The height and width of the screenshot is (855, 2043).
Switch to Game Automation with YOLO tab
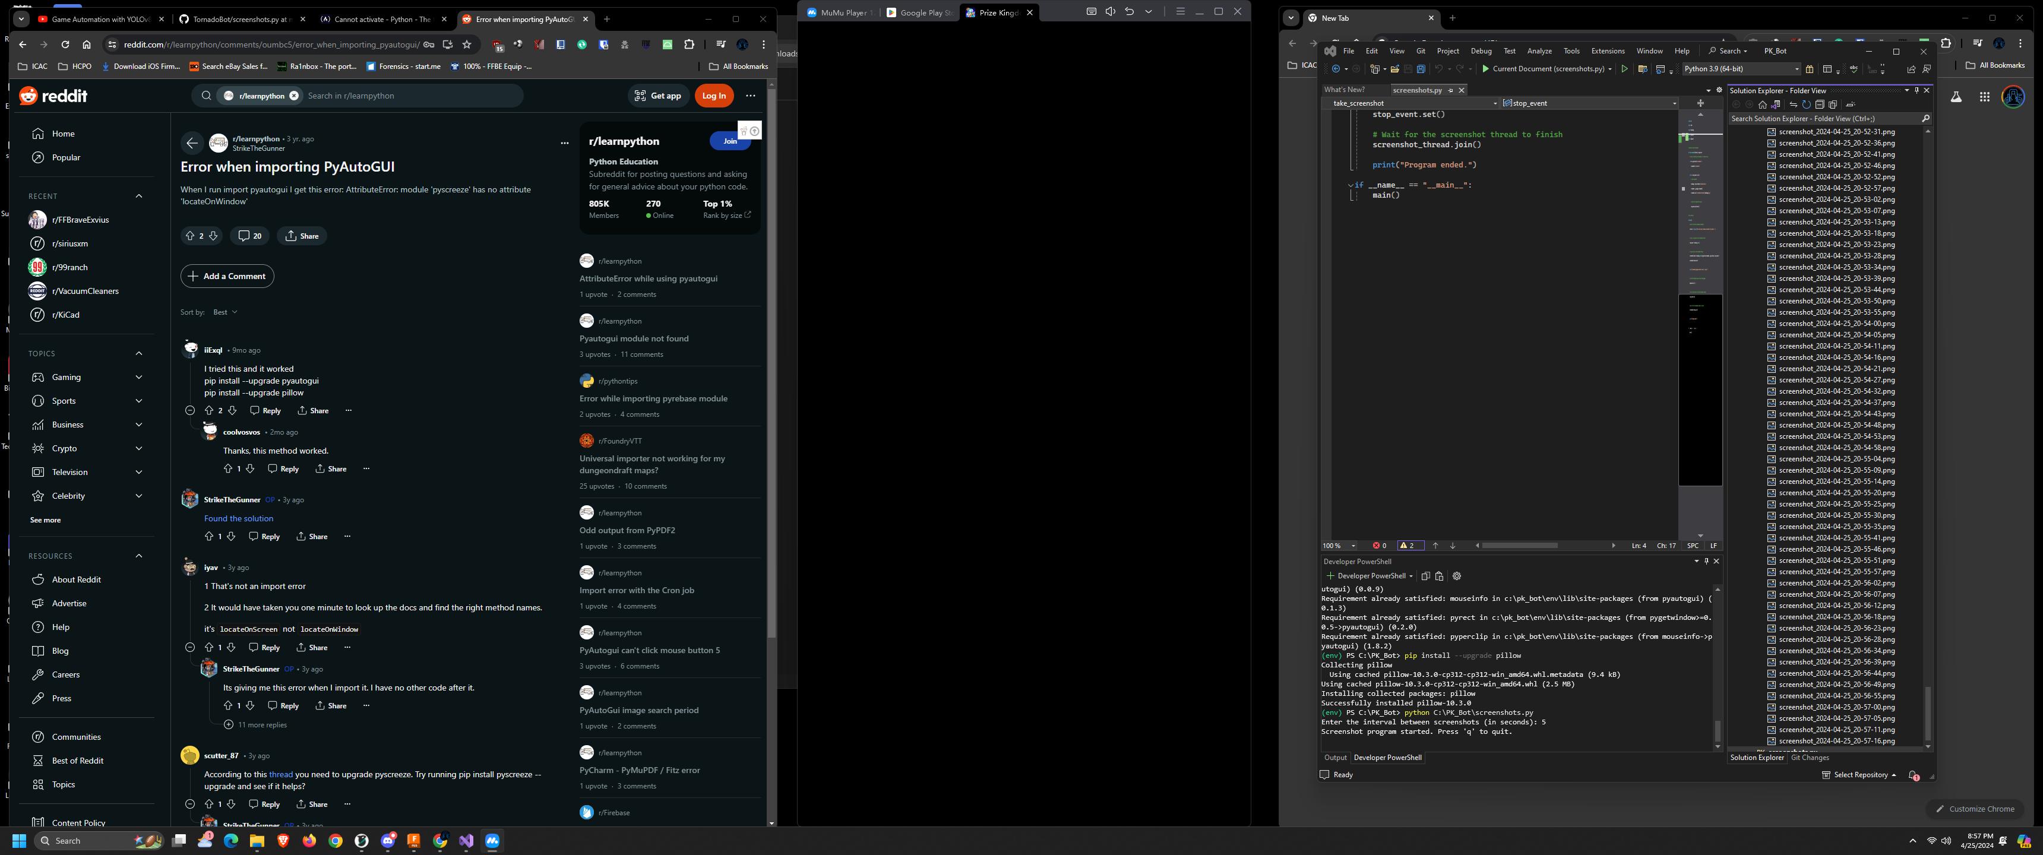coord(102,19)
